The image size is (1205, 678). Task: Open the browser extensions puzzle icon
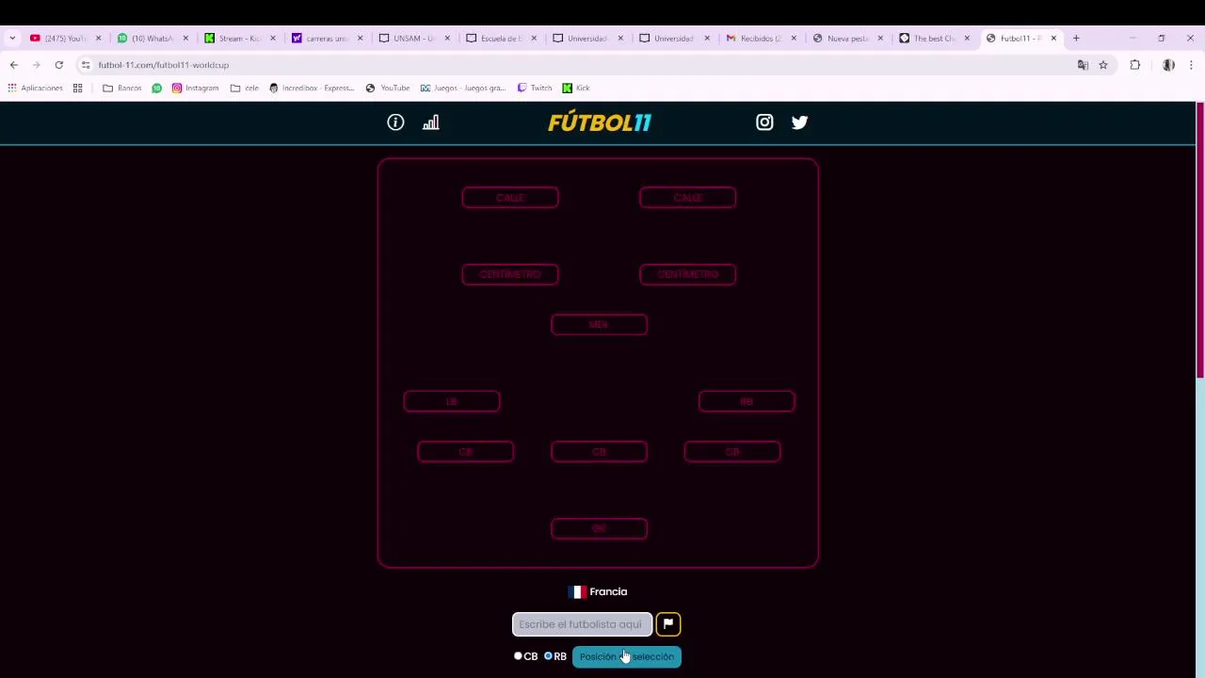pyautogui.click(x=1134, y=65)
